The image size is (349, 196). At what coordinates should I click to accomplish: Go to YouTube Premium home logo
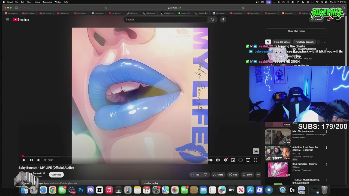(21, 20)
